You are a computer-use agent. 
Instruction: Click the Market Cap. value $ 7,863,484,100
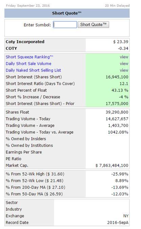point(112,165)
